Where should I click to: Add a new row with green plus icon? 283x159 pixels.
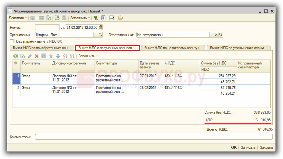[16, 56]
